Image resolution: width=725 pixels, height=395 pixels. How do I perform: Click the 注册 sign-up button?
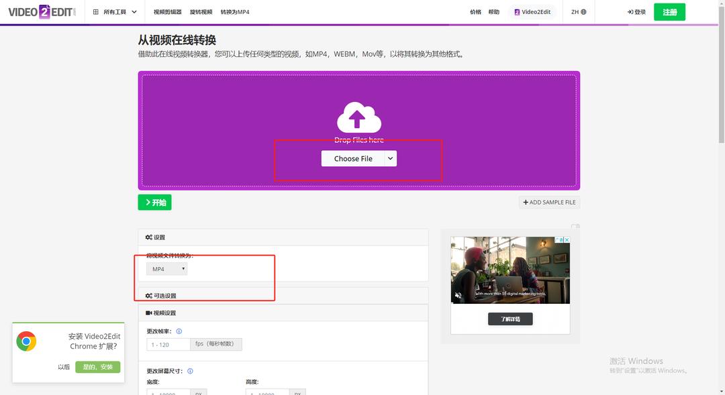[669, 11]
